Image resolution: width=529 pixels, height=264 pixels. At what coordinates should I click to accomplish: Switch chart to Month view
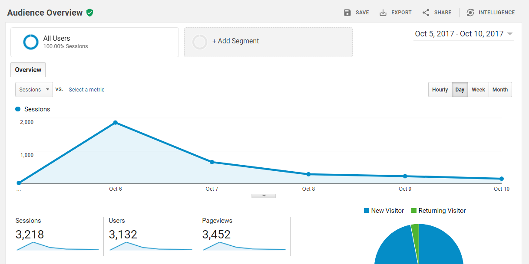pyautogui.click(x=500, y=90)
